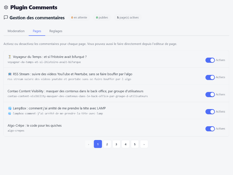Click the Algo-Crêpe page title

click(35, 126)
